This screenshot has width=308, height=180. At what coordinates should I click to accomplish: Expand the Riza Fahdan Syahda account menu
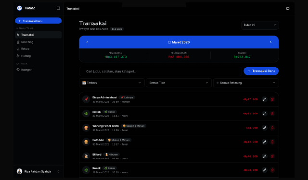pos(58,171)
